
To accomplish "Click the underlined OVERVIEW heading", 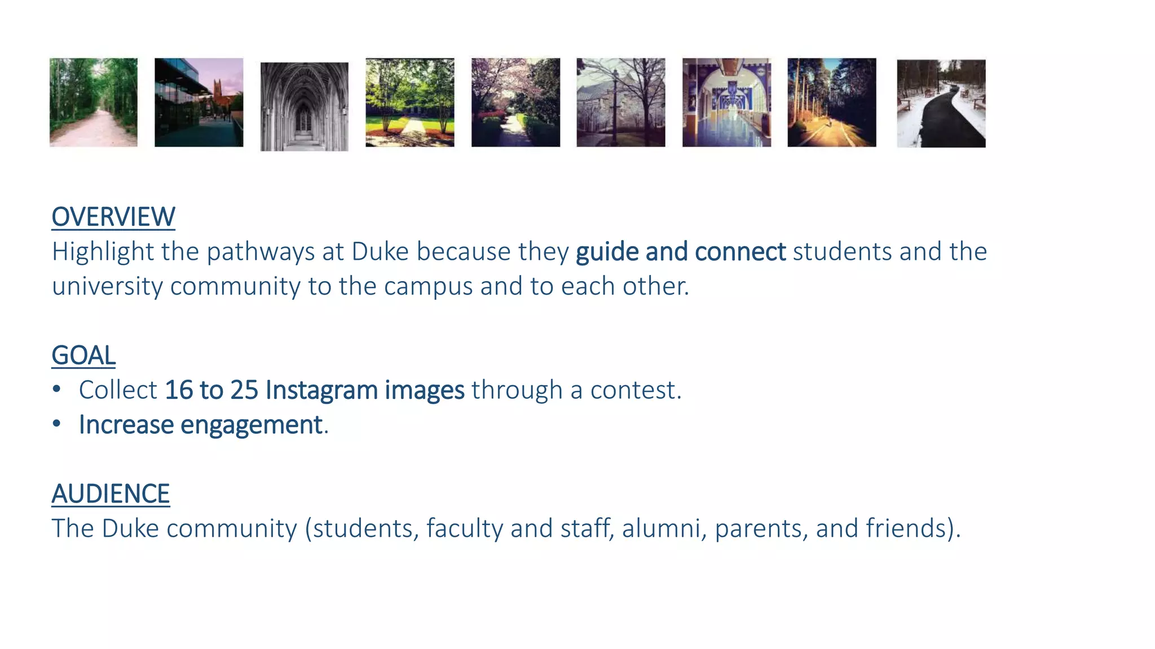I will (113, 217).
